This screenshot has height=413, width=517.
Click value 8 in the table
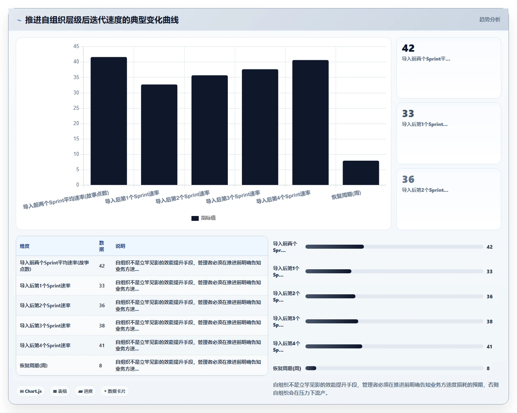[101, 365]
